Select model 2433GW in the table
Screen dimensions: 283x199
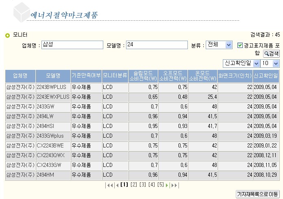[46, 107]
